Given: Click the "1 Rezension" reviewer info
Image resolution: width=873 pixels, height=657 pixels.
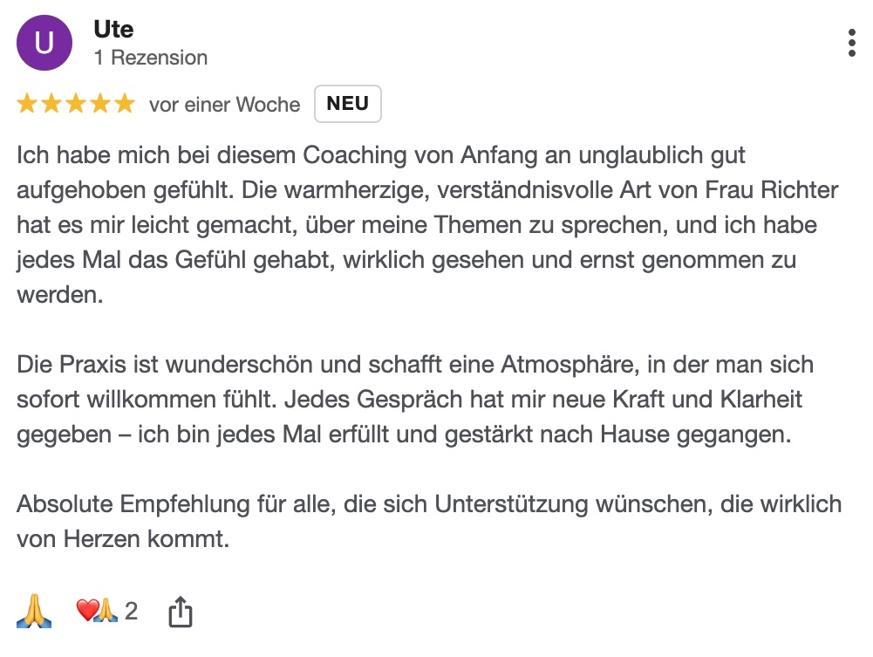Looking at the screenshot, I should (x=150, y=58).
